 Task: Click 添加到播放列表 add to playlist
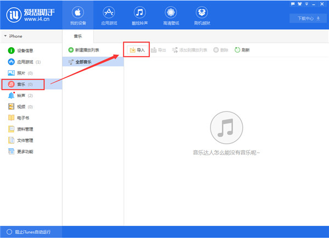pyautogui.click(x=190, y=50)
